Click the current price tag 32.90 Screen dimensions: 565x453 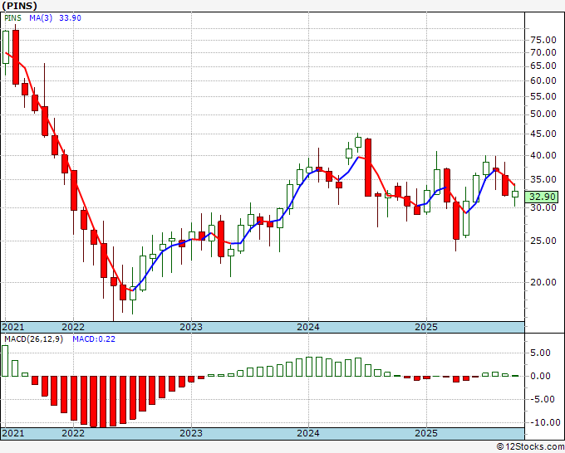click(x=543, y=197)
